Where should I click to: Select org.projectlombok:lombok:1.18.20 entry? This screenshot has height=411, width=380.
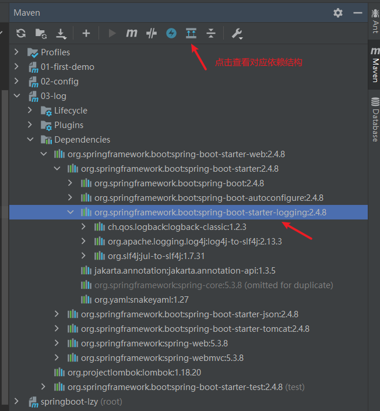coord(134,372)
